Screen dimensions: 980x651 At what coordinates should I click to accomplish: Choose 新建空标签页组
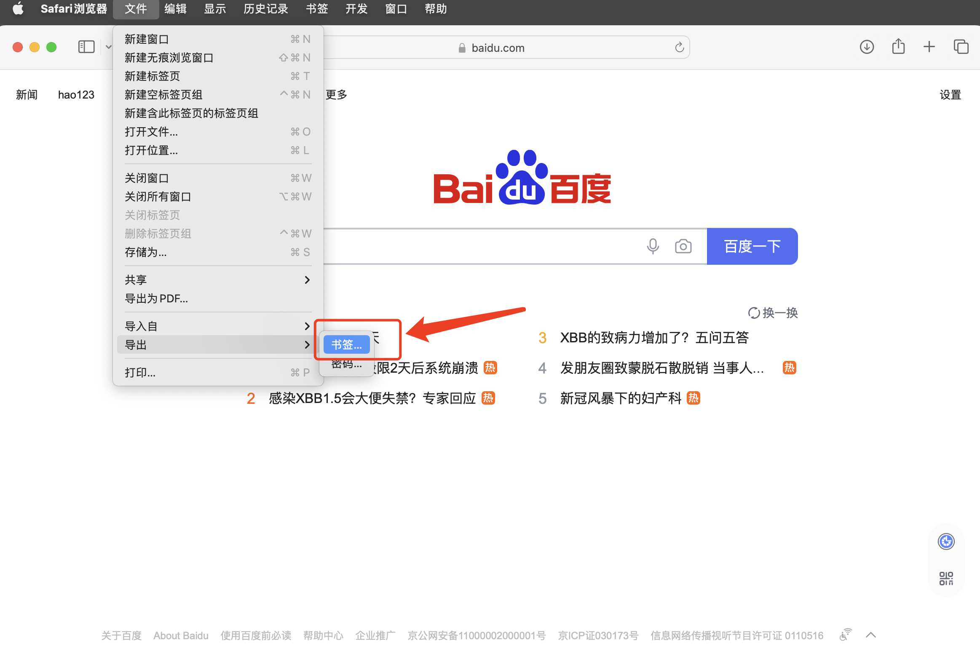point(218,95)
